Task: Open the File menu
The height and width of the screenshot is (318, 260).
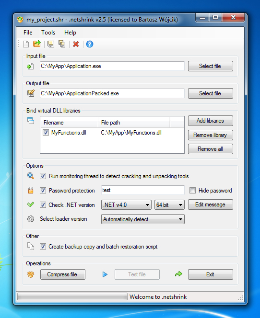Action: (28, 33)
